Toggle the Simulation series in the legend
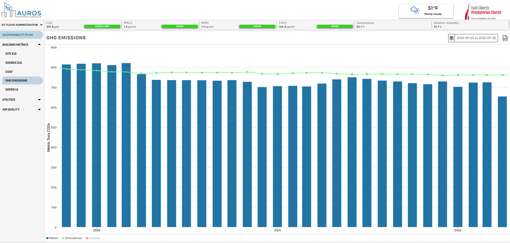510x243 pixels. click(72, 238)
